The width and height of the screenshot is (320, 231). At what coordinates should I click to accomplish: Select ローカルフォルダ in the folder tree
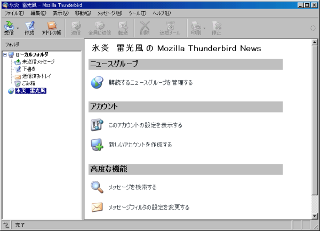coord(32,55)
